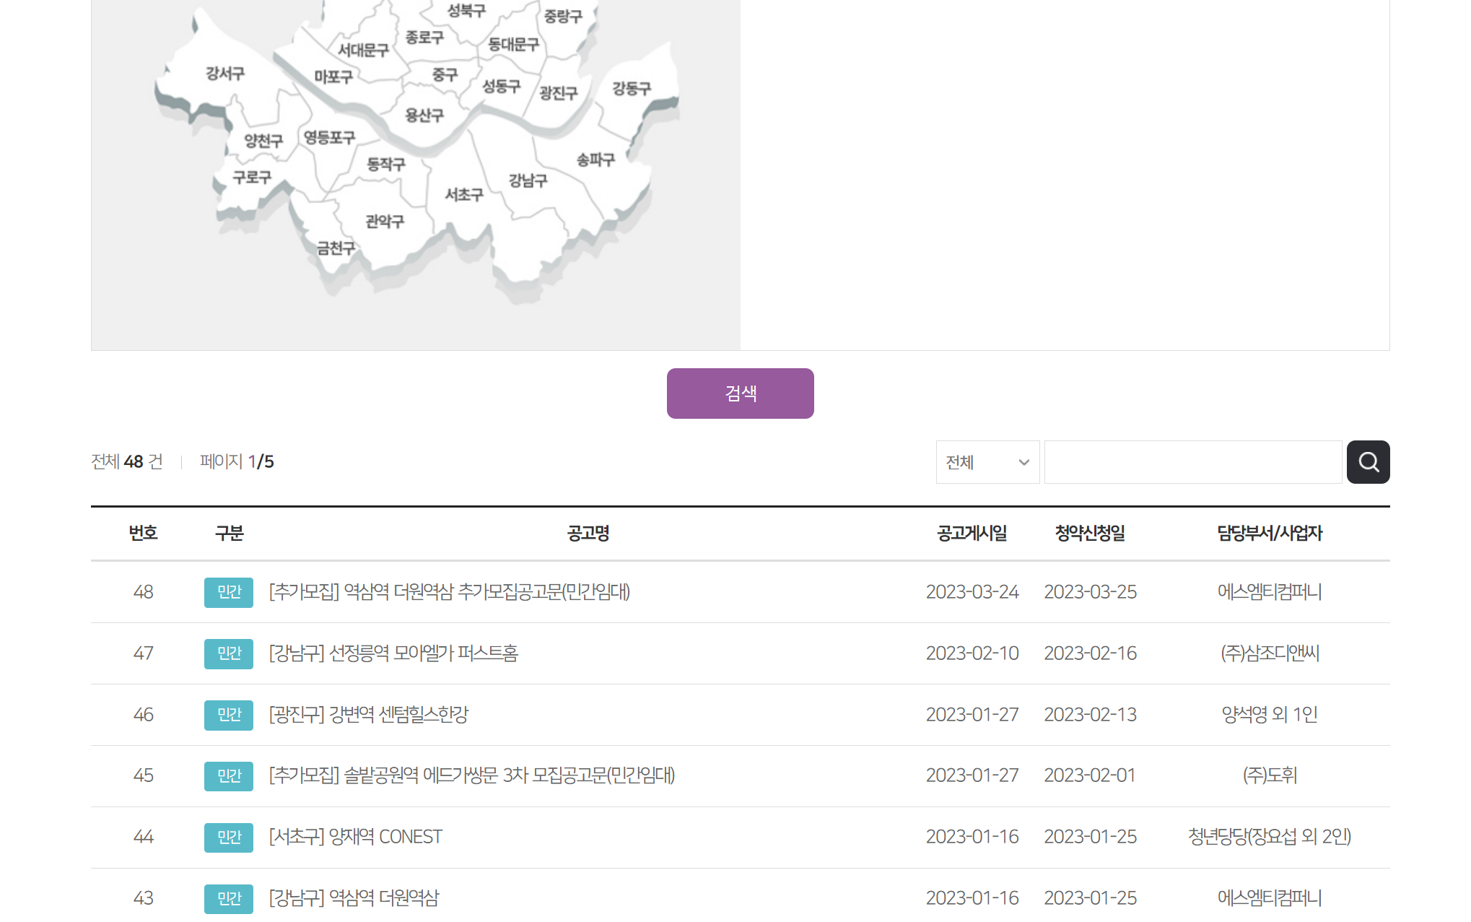Open the 전체 filter dropdown
This screenshot has width=1471, height=922.
pos(987,462)
